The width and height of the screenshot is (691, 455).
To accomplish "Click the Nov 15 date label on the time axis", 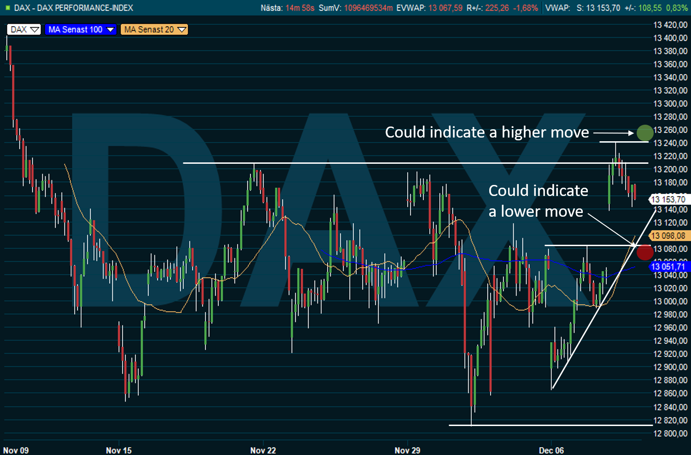I will tap(119, 450).
